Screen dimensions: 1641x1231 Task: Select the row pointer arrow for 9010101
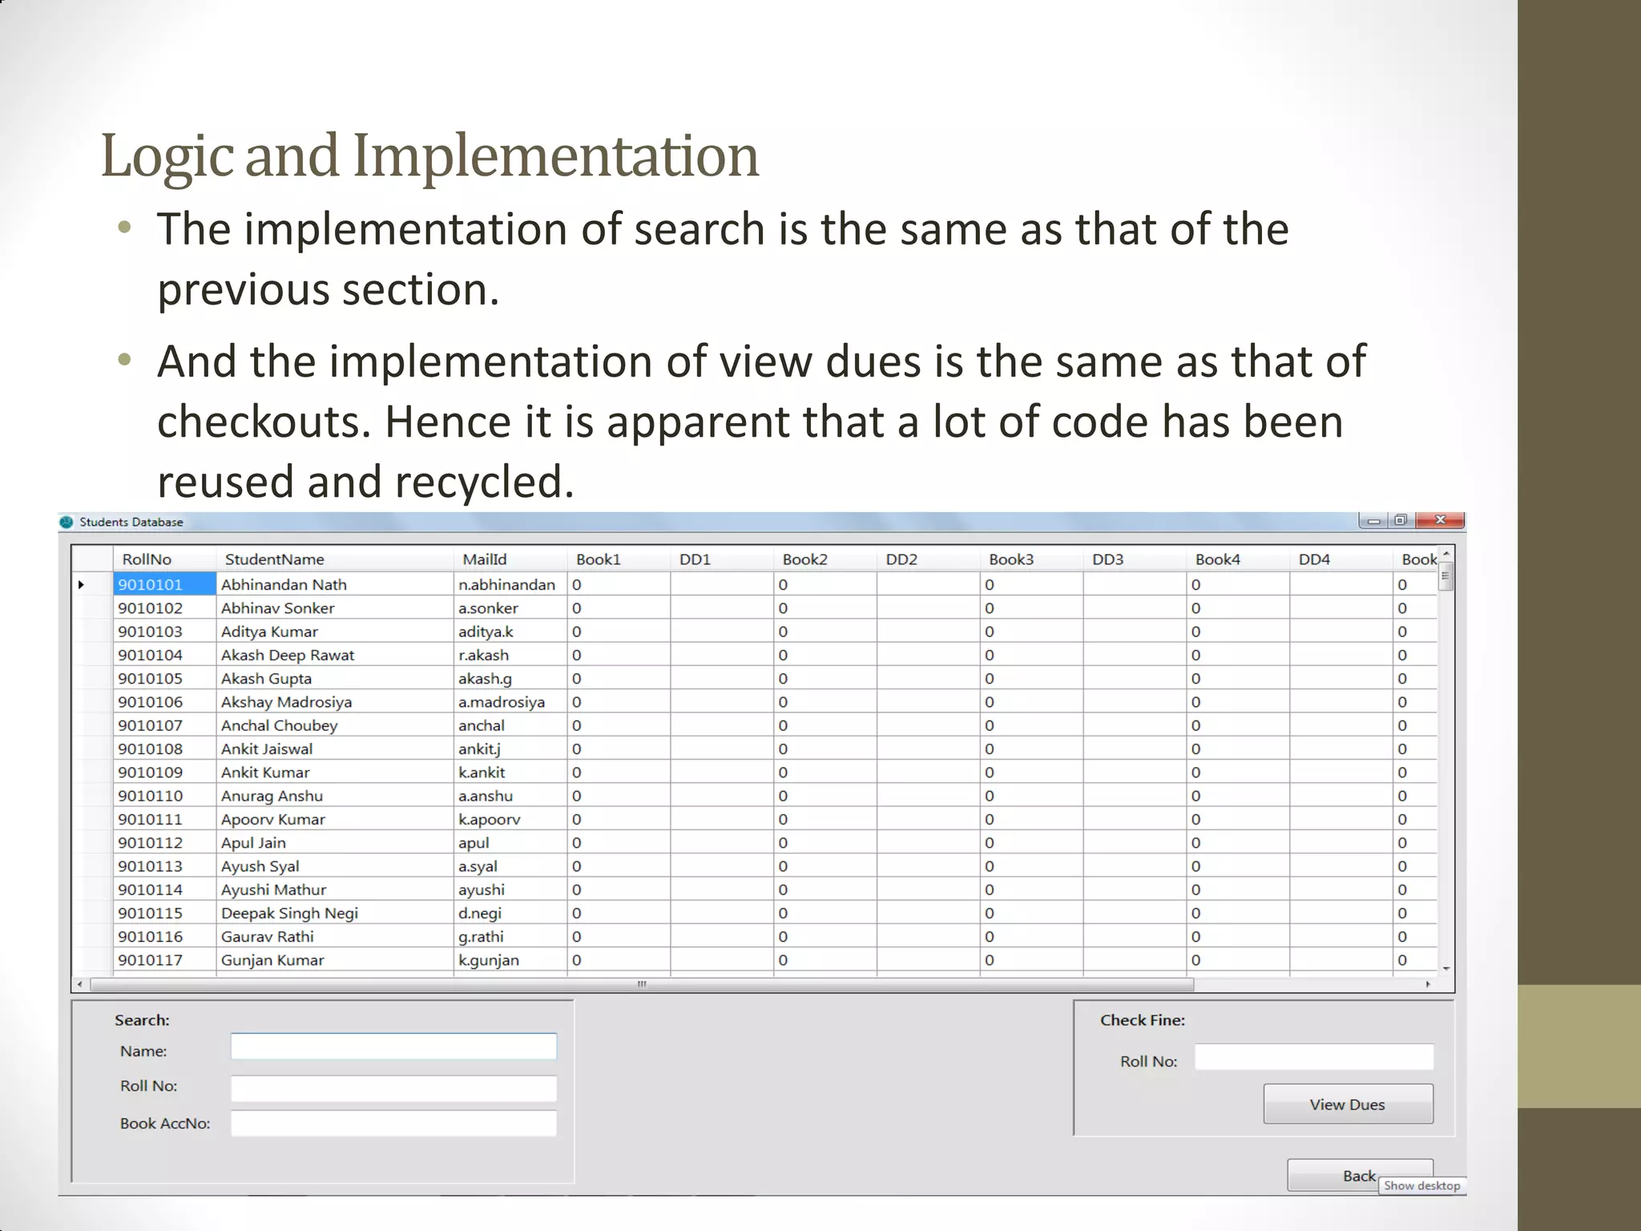pyautogui.click(x=81, y=584)
